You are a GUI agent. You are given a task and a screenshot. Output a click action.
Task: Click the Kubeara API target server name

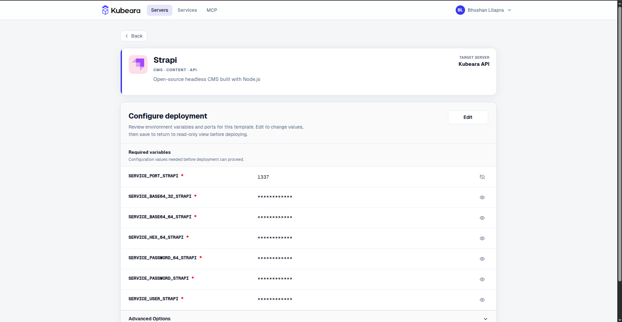tap(474, 64)
